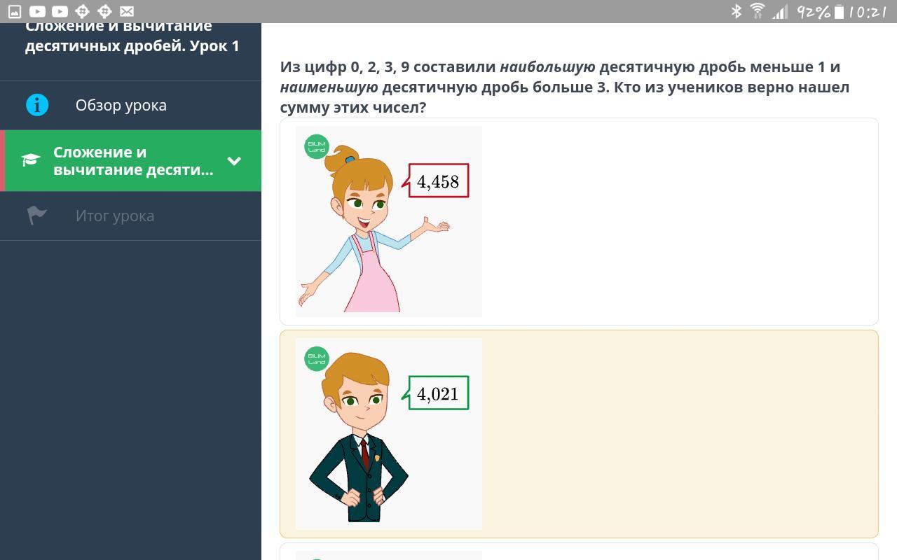This screenshot has height=560, width=897.
Task: Tap the first YouTube notification icon in status bar
Action: [x=37, y=11]
